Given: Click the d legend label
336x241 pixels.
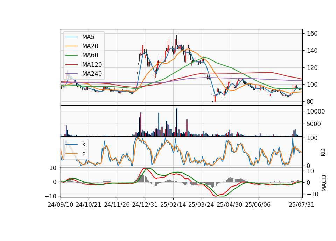Looking at the screenshot, I should (x=84, y=153).
